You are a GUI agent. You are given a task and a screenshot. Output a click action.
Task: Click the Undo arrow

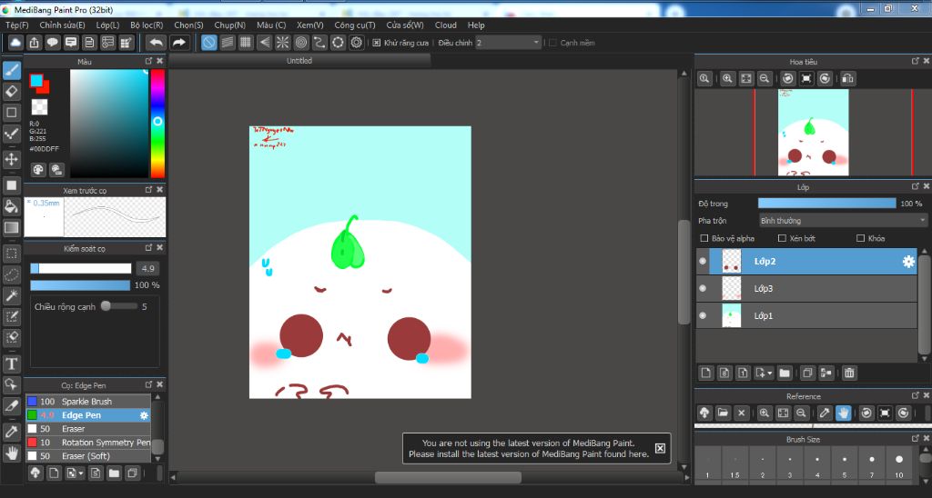coord(157,42)
